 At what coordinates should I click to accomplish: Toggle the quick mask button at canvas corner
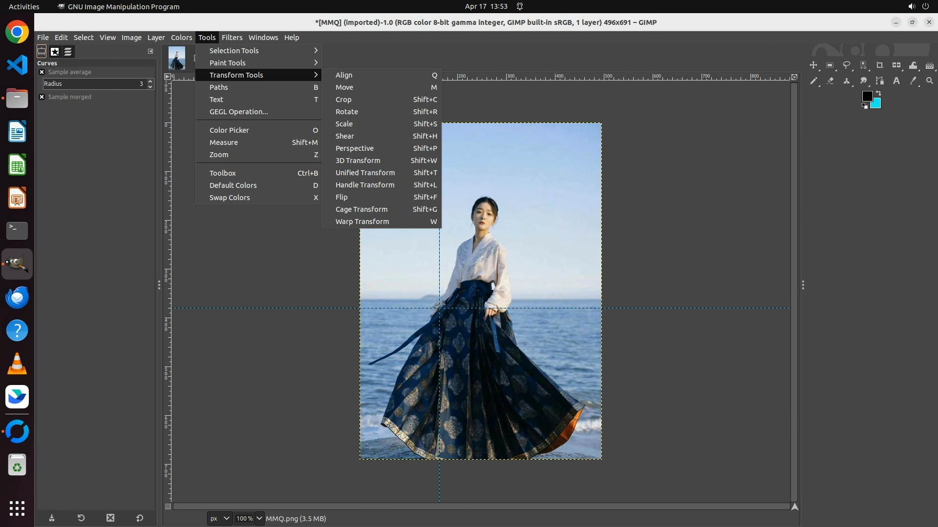(x=168, y=507)
